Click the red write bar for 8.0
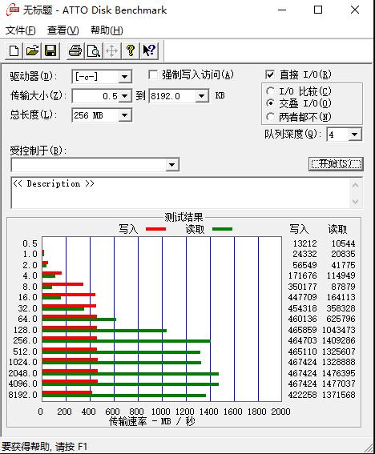375x454 pixels. click(62, 284)
